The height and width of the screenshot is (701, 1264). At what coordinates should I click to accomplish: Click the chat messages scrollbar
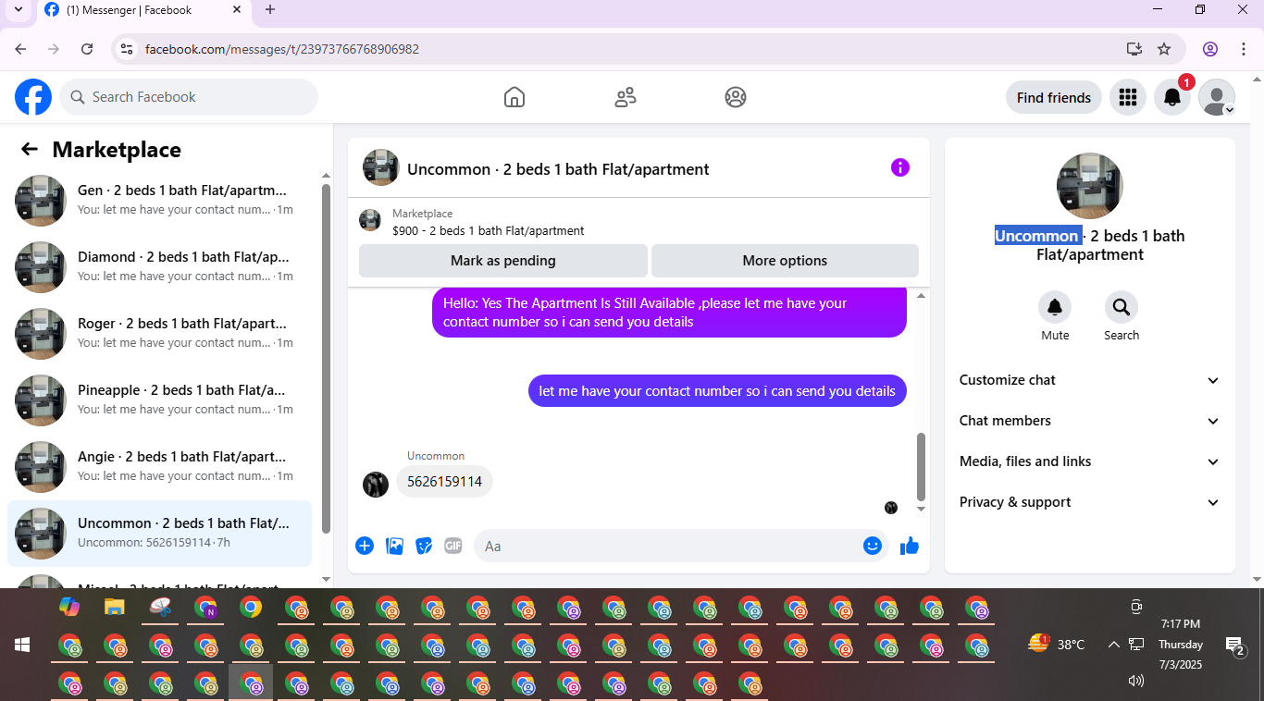point(921,466)
